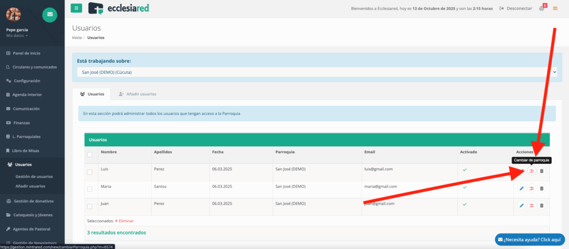The image size is (569, 249).
Task: Check the checkbox for user Maria
Action: coord(90,189)
